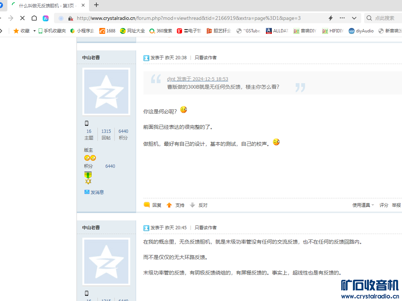Open quoted link djnt 发表于 2024-12-5 18:53
This screenshot has width=402, height=301.
[x=198, y=79]
